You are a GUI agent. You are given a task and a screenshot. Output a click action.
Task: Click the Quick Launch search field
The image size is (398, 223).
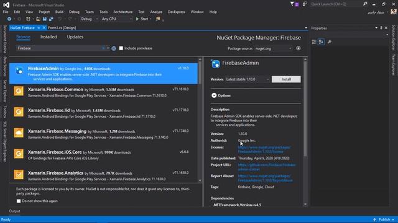tap(336, 4)
